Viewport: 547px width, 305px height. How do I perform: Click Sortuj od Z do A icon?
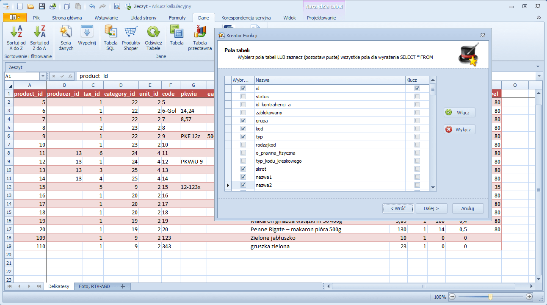pos(39,32)
